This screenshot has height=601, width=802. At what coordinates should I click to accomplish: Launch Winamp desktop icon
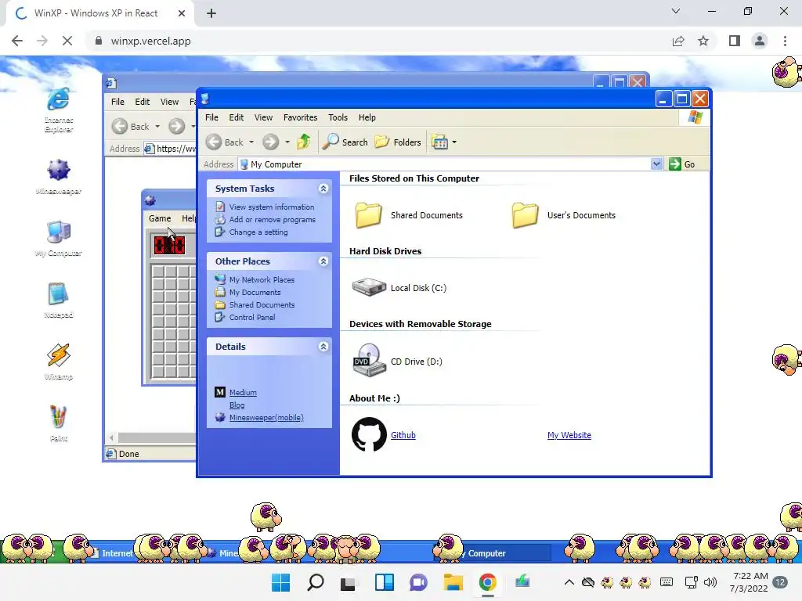tap(58, 362)
